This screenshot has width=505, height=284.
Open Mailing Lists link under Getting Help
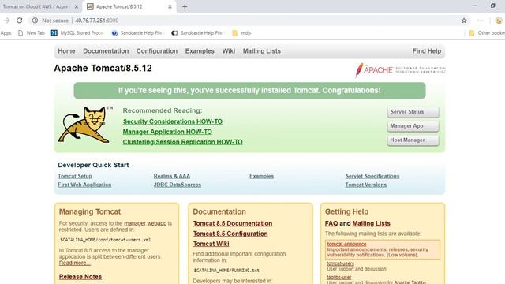(x=371, y=223)
